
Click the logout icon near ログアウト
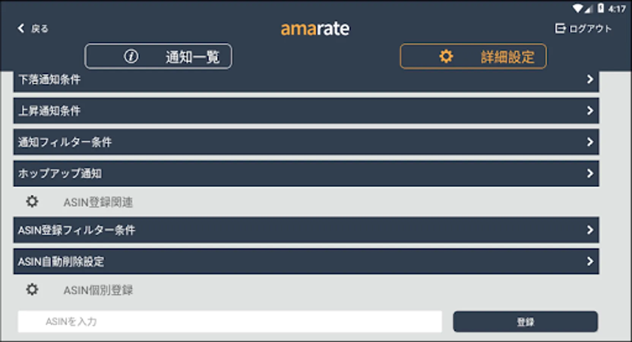561,28
